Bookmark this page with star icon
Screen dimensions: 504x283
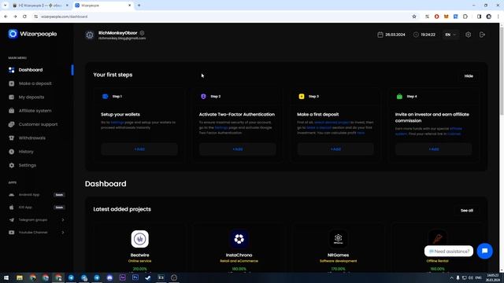point(414,17)
